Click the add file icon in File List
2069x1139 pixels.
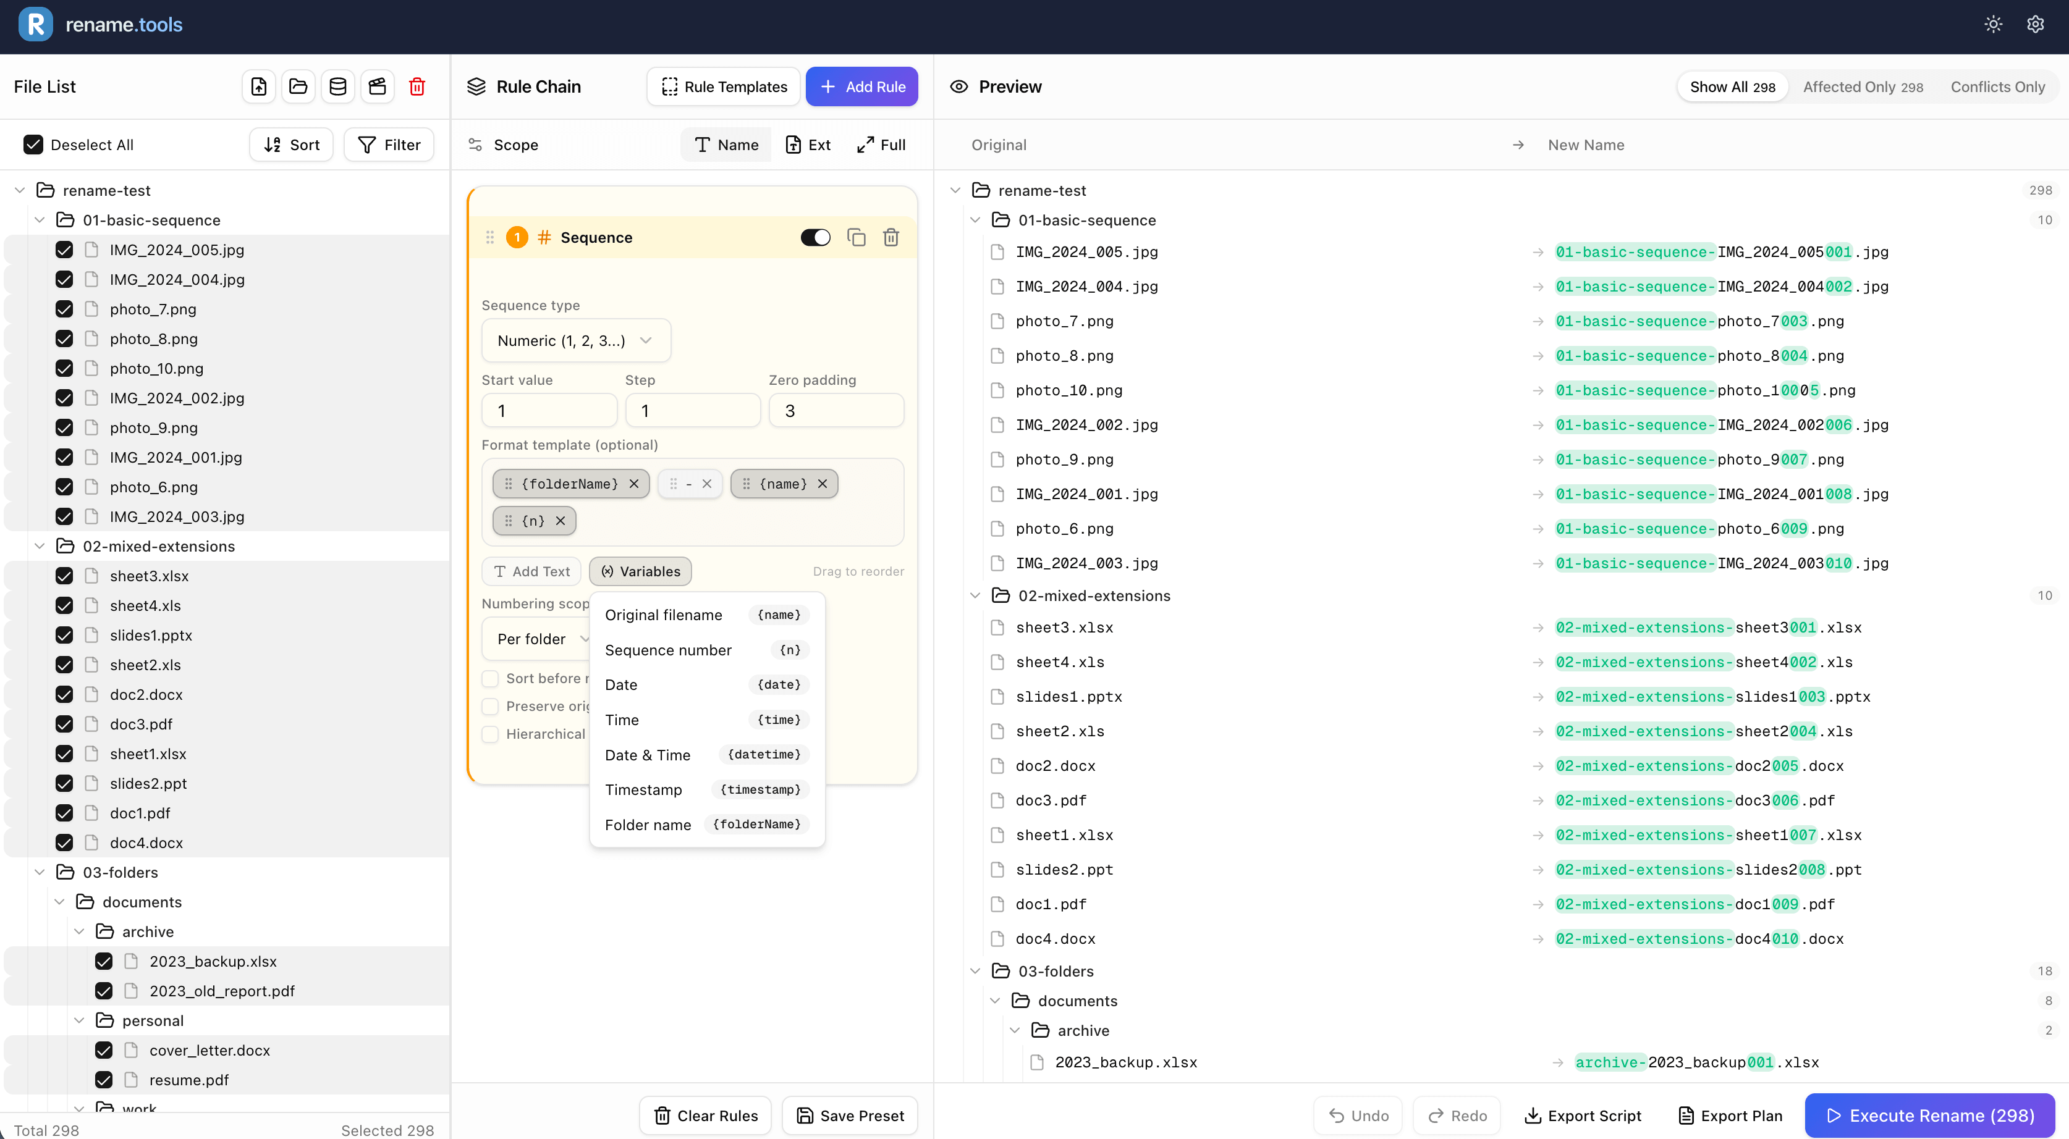click(x=258, y=86)
